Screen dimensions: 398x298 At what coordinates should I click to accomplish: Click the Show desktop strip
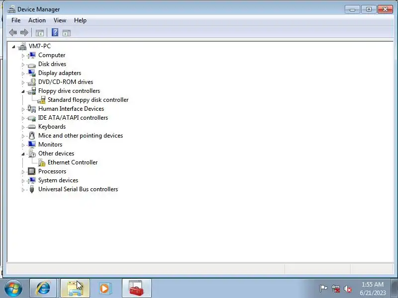[x=395, y=289]
